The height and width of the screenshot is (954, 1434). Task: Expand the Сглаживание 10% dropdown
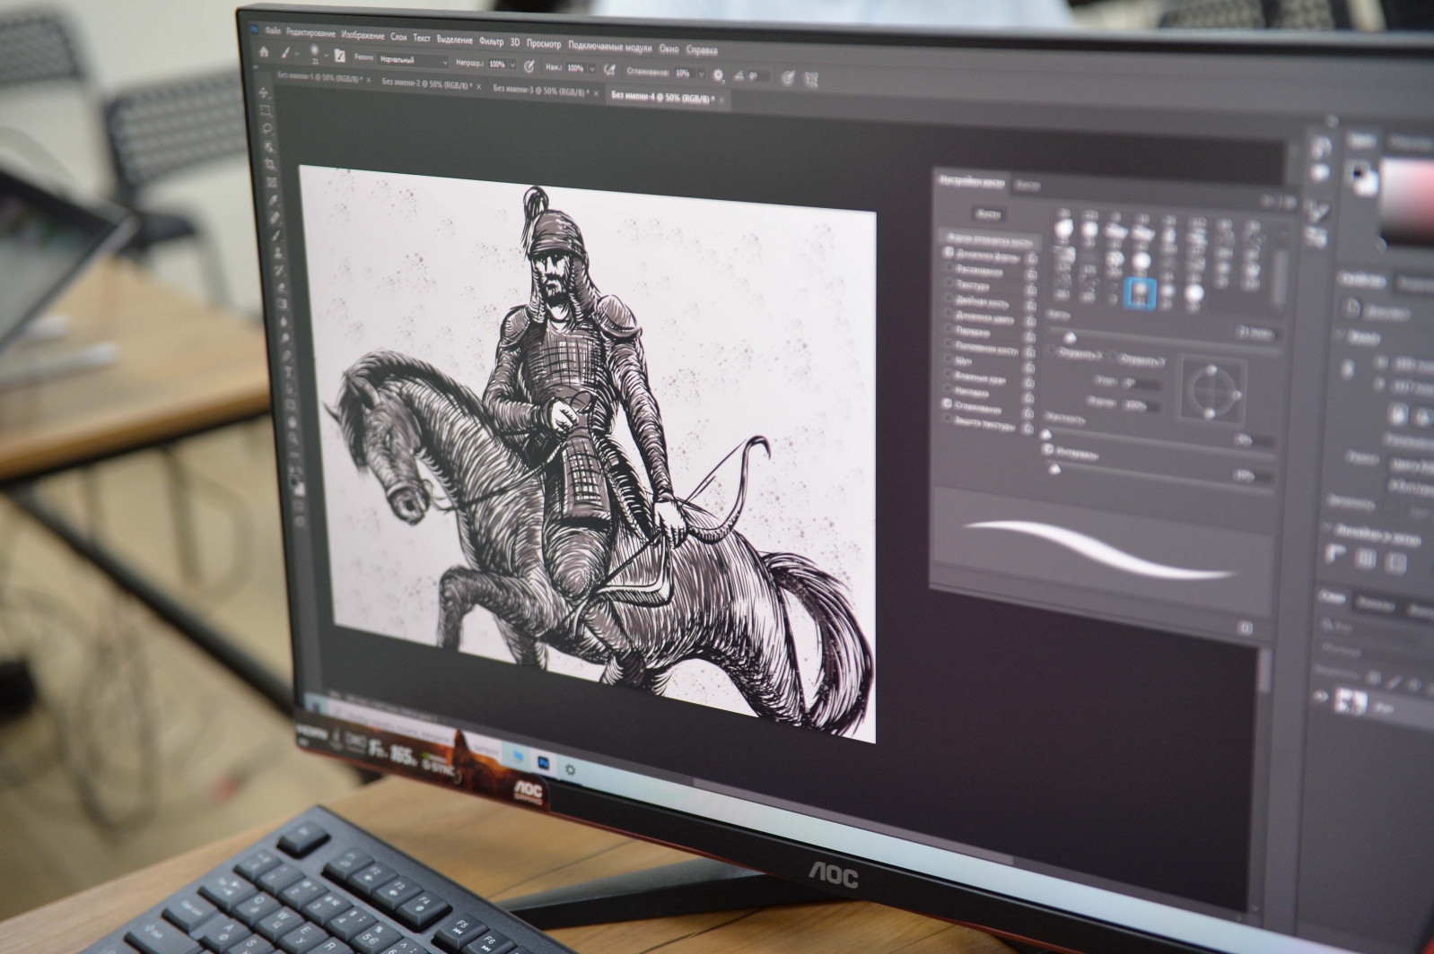click(x=701, y=74)
